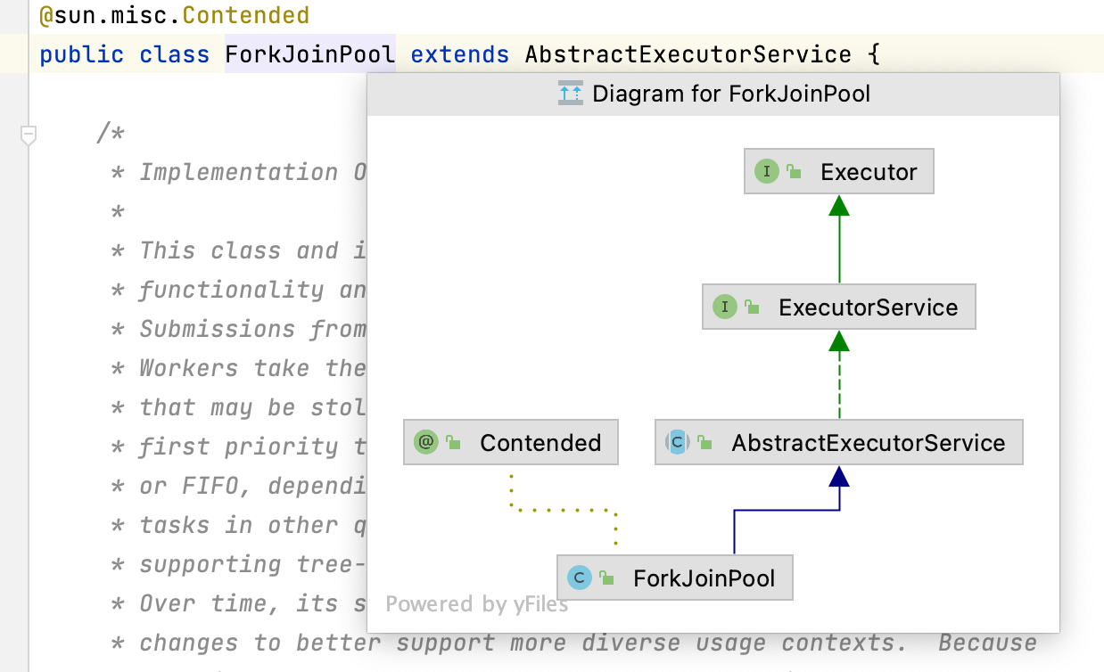1104x672 pixels.
Task: Click the green lock icon beside Contended
Action: pyautogui.click(x=453, y=443)
